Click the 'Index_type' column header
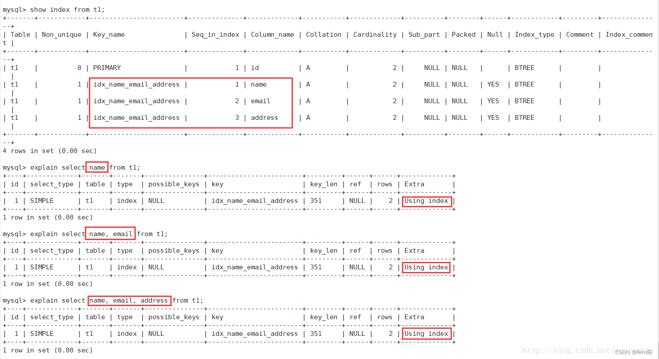The height and width of the screenshot is (359, 659). click(534, 35)
